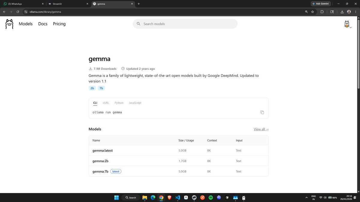
Task: Open the gemma:7b model
Action: (100, 171)
